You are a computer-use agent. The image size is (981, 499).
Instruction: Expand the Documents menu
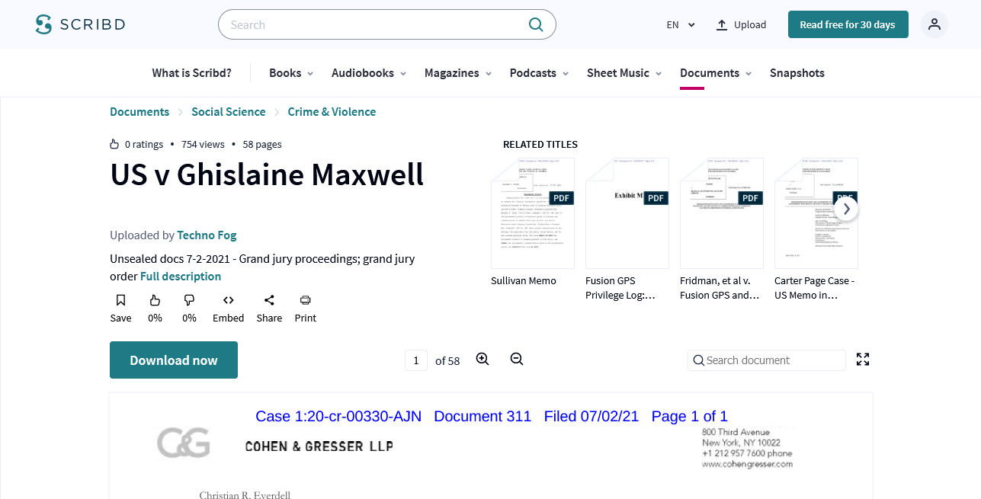(716, 73)
